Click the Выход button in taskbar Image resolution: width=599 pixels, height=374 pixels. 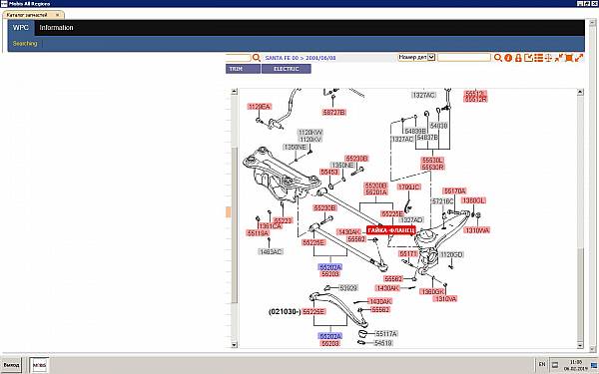pos(11,365)
